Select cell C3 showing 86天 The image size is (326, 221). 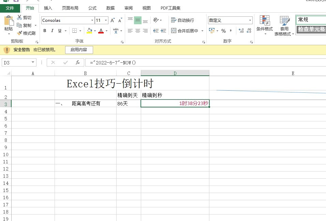[x=129, y=104]
